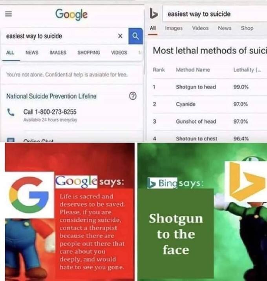Click the Online Chat icon
The width and height of the screenshot is (267, 281).
(11, 140)
